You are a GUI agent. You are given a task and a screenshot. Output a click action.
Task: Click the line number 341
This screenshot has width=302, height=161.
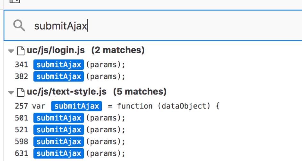(x=21, y=65)
